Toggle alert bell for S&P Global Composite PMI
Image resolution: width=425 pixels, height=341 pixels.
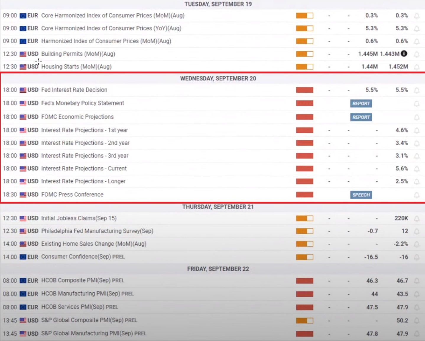pos(417,321)
